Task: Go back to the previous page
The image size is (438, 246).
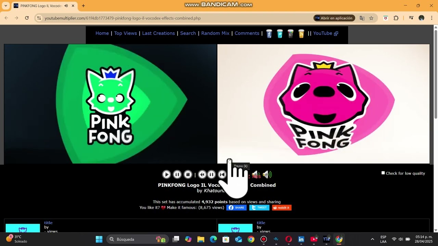Action: (6, 18)
